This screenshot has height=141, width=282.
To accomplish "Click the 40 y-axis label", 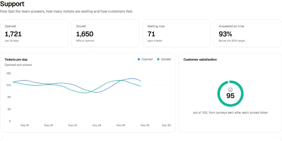I will [8, 109].
